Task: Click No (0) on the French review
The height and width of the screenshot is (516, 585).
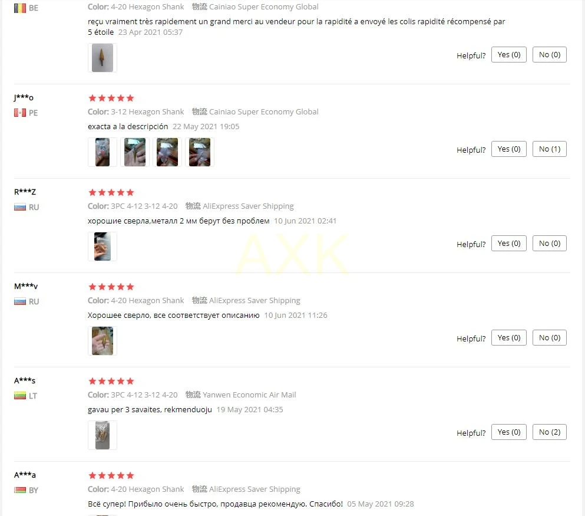Action: (x=549, y=54)
